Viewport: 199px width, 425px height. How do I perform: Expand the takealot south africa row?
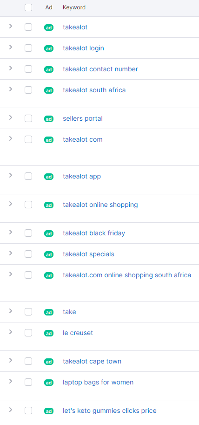(x=11, y=89)
